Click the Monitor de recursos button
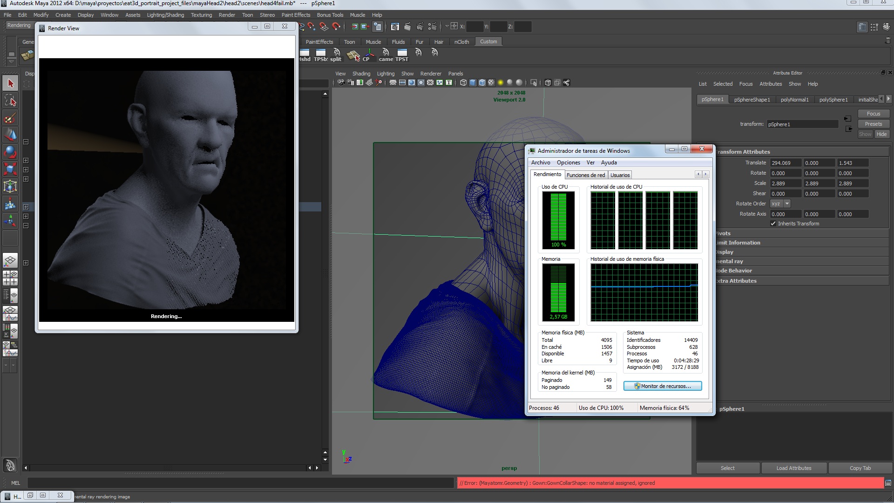 tap(663, 386)
